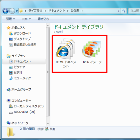
Task: Open ホームグループ in the sidebar
Action: pyautogui.click(x=19, y=90)
